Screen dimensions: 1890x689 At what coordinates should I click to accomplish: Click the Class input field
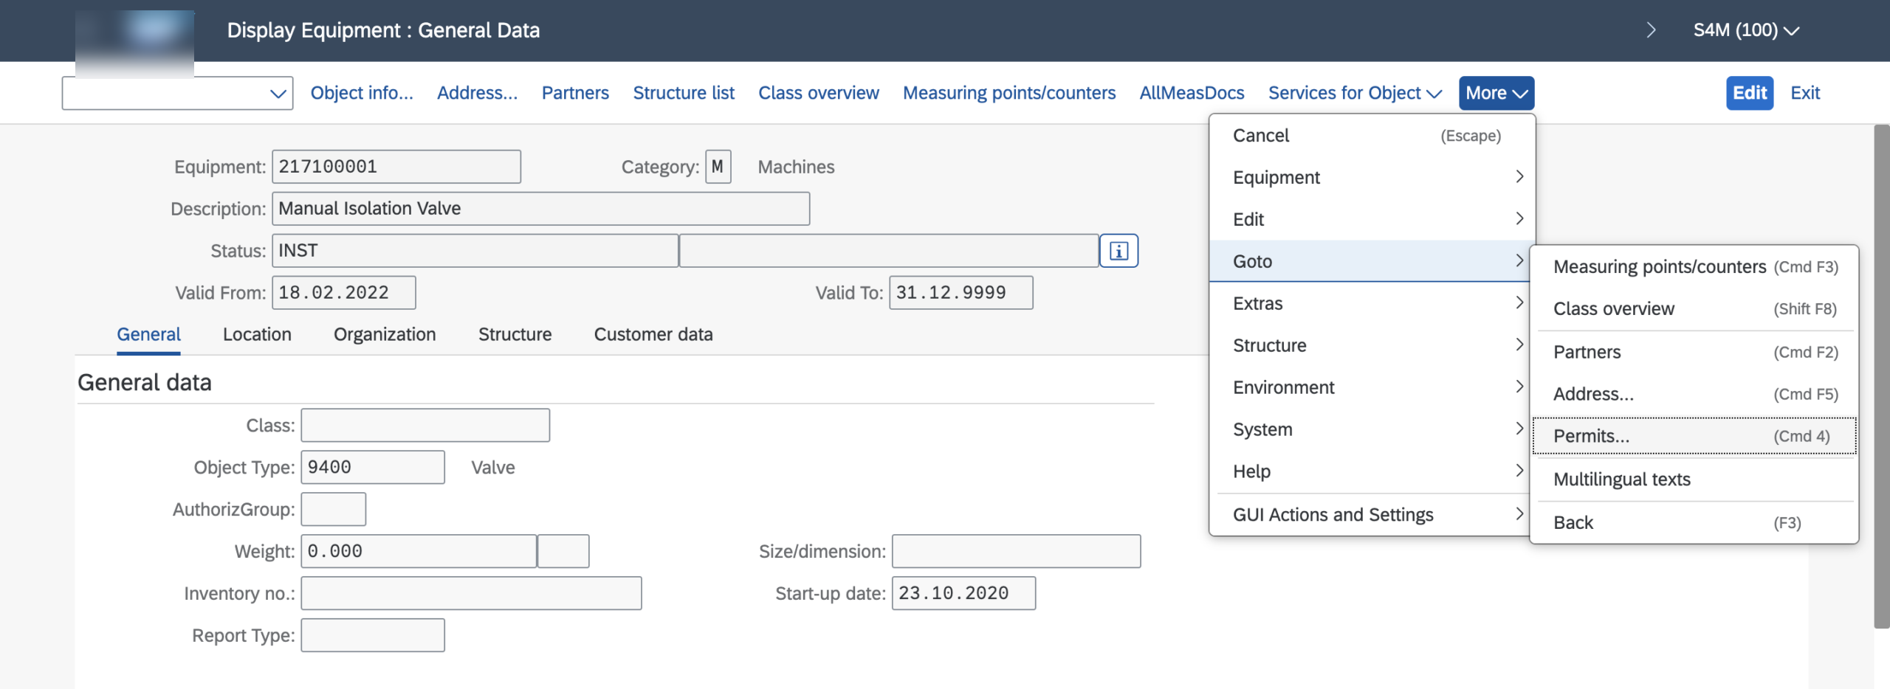(x=425, y=426)
